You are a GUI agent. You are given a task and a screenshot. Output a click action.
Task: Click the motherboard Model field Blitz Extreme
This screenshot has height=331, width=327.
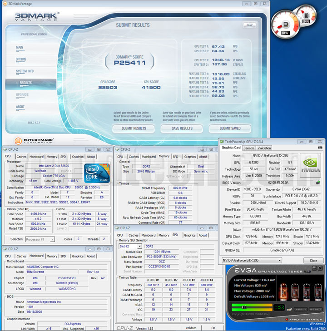tap(52, 272)
